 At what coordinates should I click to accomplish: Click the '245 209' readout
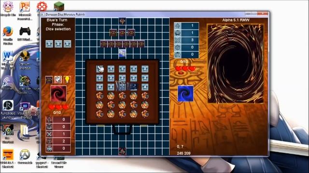[x=183, y=153]
